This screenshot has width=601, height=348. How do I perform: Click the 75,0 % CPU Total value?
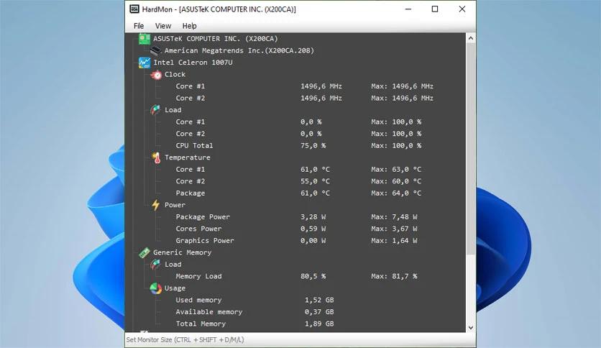tap(313, 146)
